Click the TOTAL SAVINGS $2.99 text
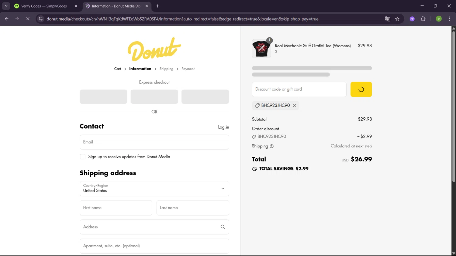Image resolution: width=456 pixels, height=256 pixels. (284, 169)
